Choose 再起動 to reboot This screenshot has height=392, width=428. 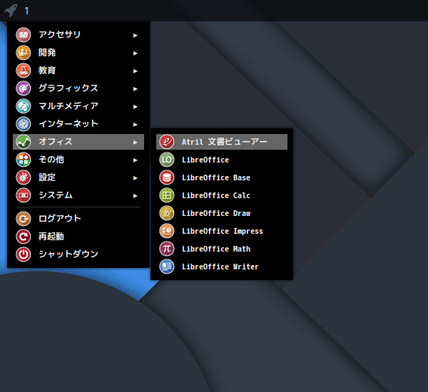tap(78, 236)
